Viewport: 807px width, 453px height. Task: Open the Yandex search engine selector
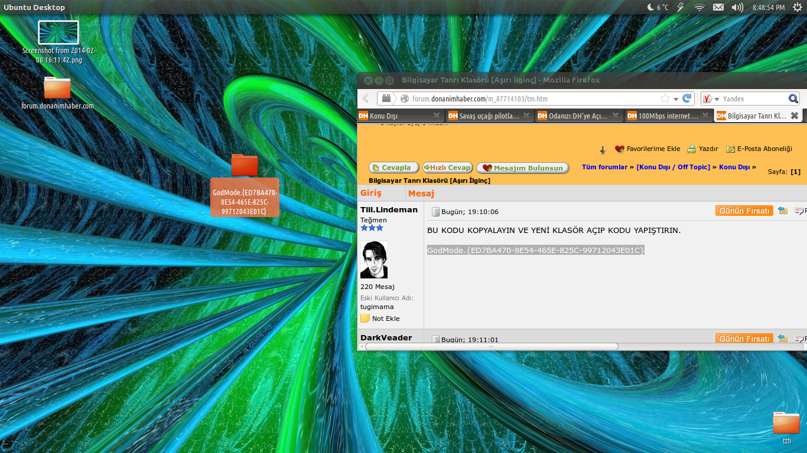point(711,99)
